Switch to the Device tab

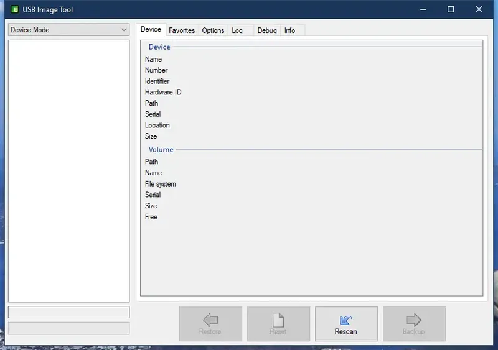151,29
